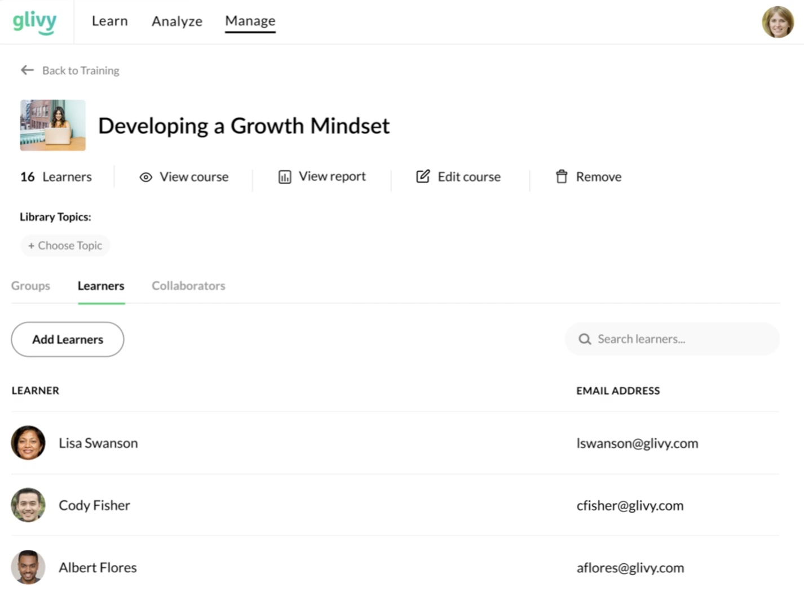Click the magnifying glass search icon

coord(585,339)
